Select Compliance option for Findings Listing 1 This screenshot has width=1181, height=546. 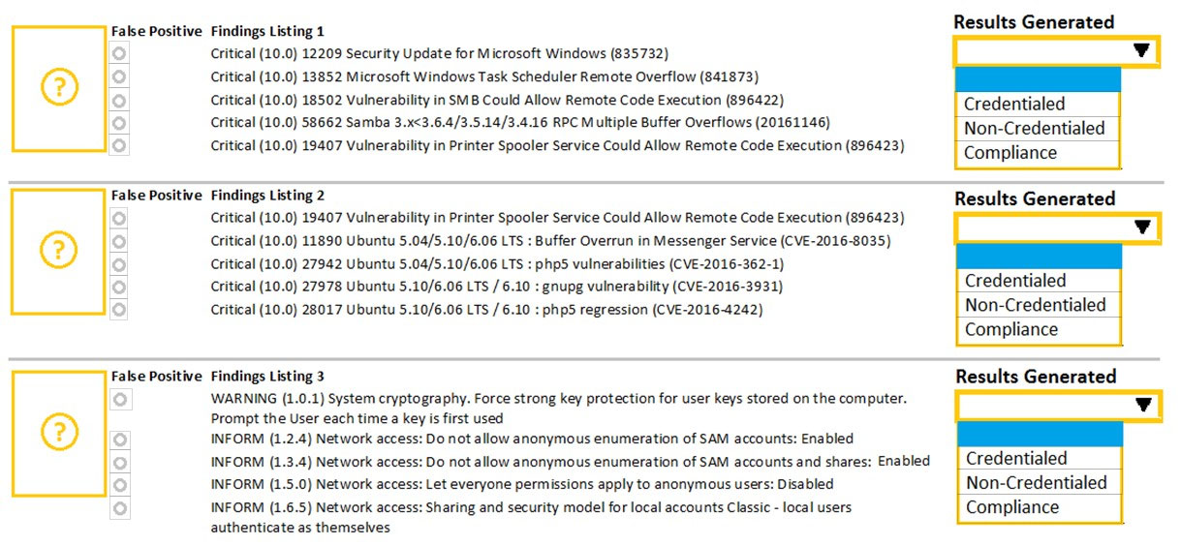click(x=1038, y=153)
